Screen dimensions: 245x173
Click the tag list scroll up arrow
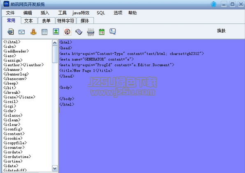tap(55, 43)
